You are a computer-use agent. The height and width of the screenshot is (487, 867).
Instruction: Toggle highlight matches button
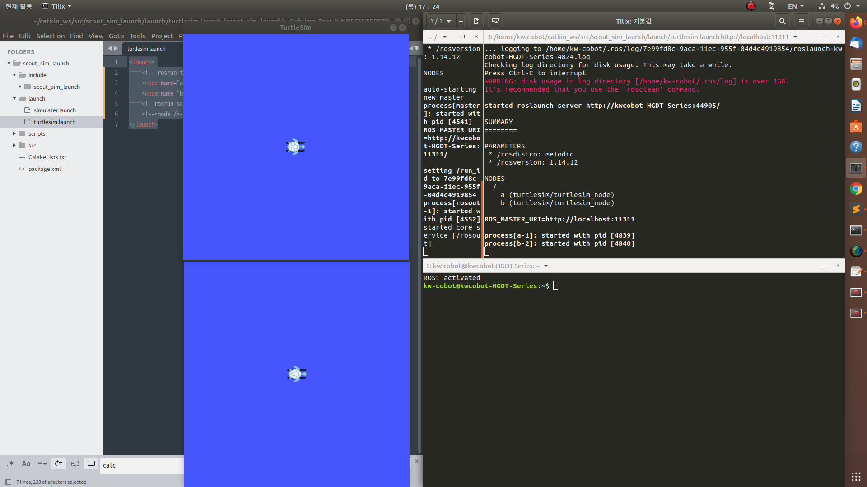(x=91, y=464)
